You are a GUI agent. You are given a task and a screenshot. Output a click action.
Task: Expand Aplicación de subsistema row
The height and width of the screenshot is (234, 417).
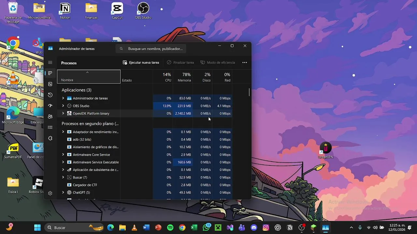[63, 170]
